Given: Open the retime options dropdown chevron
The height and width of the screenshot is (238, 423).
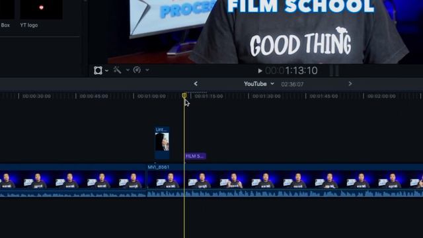Looking at the screenshot, I should pos(147,70).
